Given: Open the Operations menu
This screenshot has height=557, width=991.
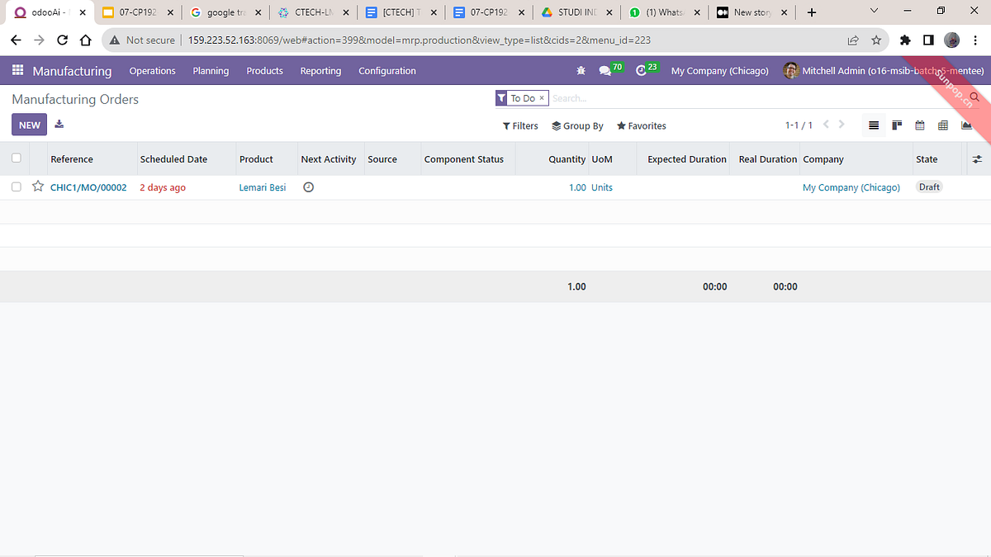Looking at the screenshot, I should [x=152, y=71].
